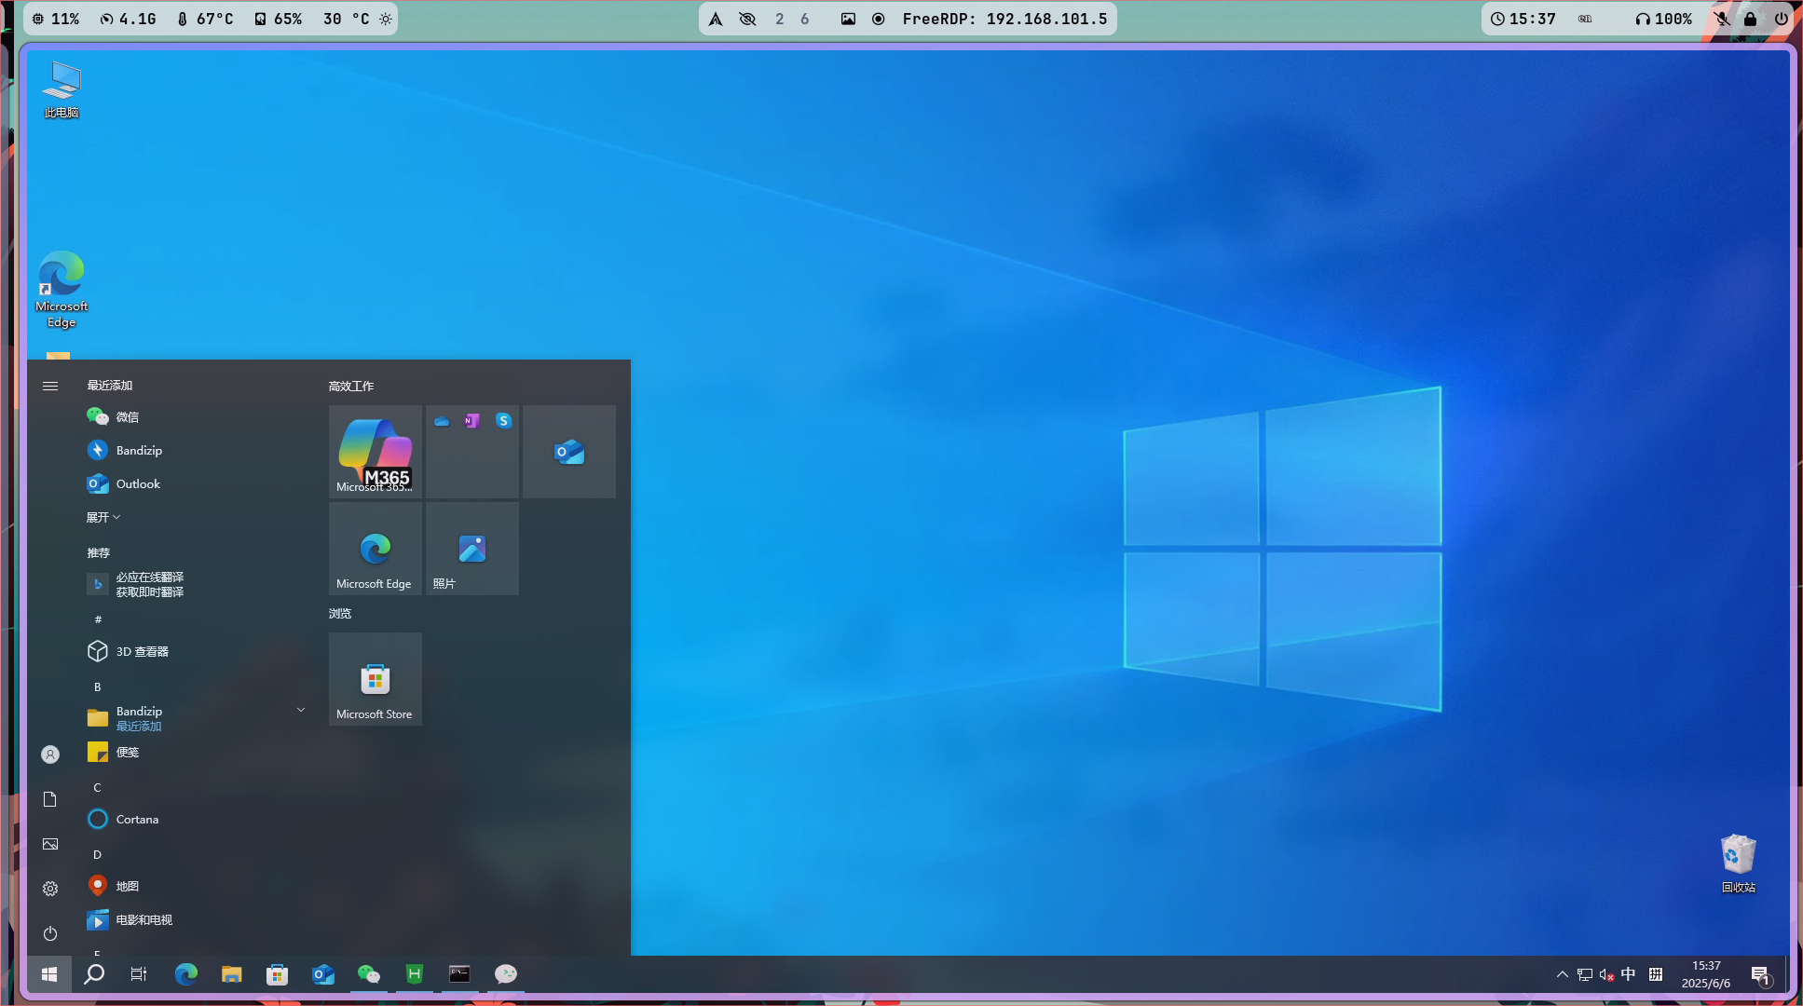Open the 地图 maps app
Viewport: 1803px width, 1006px height.
[x=195, y=886]
